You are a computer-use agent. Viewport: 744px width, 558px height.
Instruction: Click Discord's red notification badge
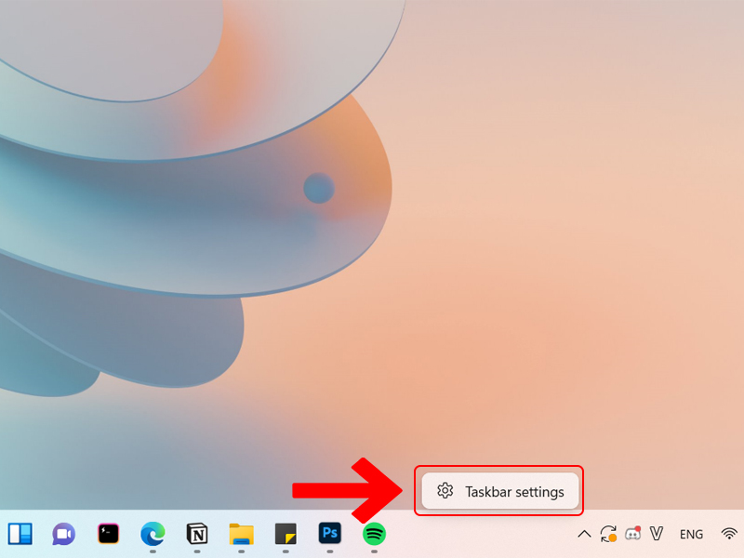(638, 527)
